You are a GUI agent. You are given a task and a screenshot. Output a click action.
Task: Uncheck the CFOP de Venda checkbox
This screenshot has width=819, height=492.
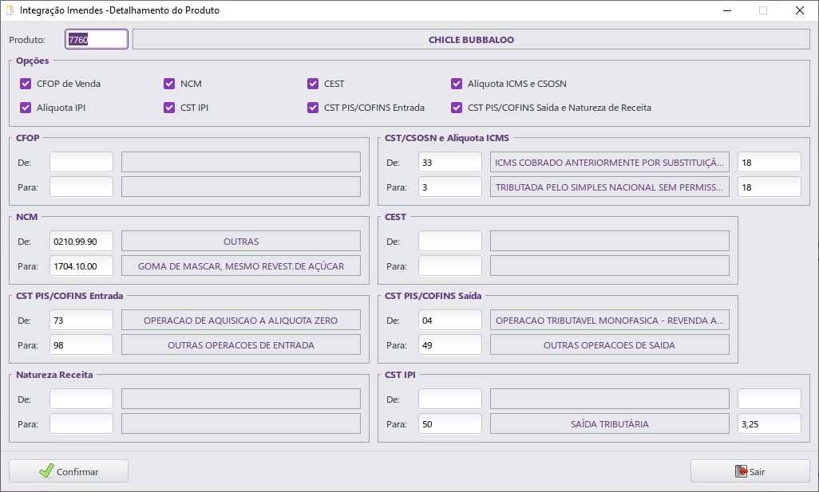(x=26, y=84)
